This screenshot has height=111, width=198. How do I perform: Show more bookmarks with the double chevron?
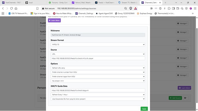pos(193,13)
